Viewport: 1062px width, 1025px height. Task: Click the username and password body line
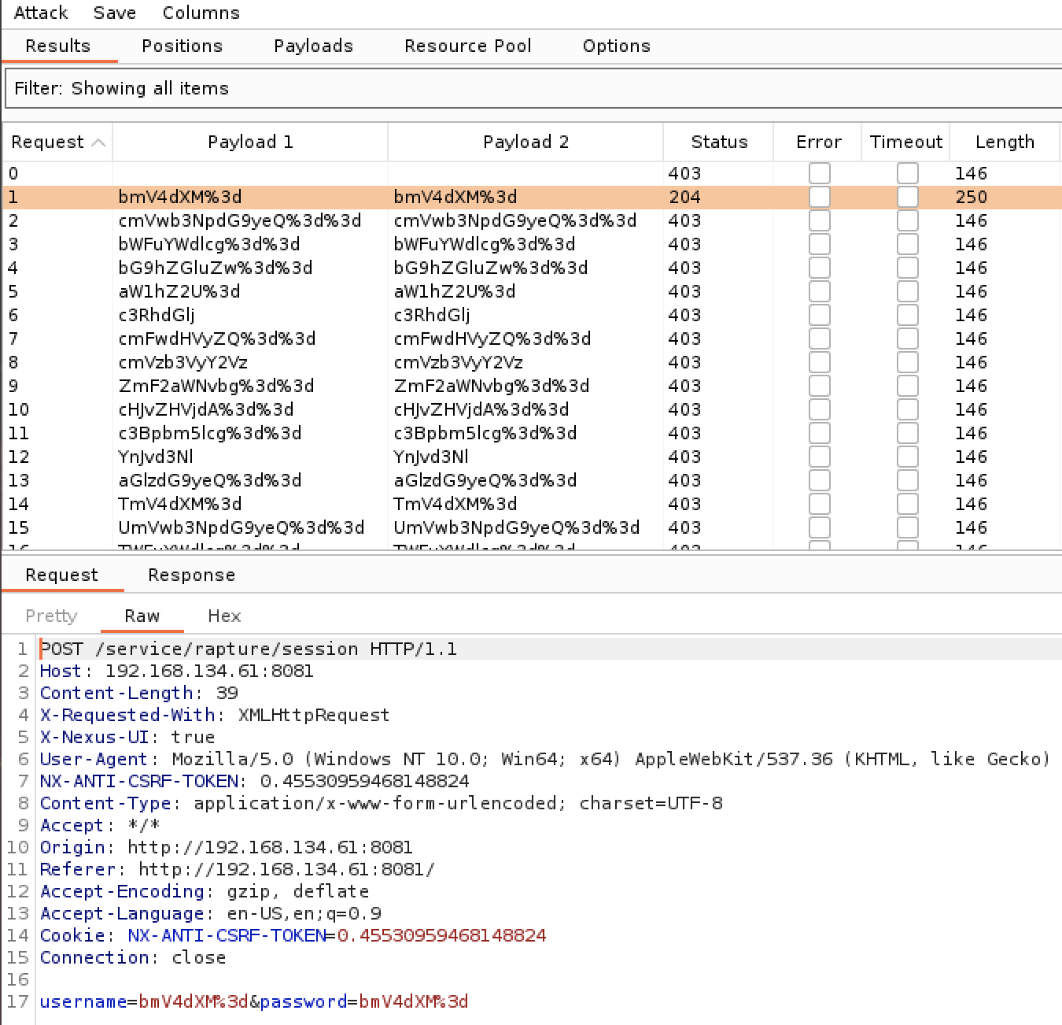tap(254, 1001)
